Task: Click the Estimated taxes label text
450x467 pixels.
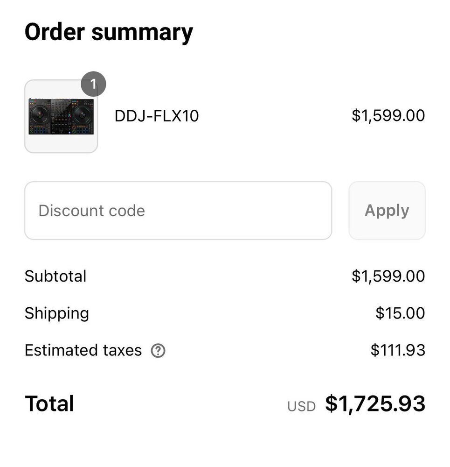Action: 83,350
